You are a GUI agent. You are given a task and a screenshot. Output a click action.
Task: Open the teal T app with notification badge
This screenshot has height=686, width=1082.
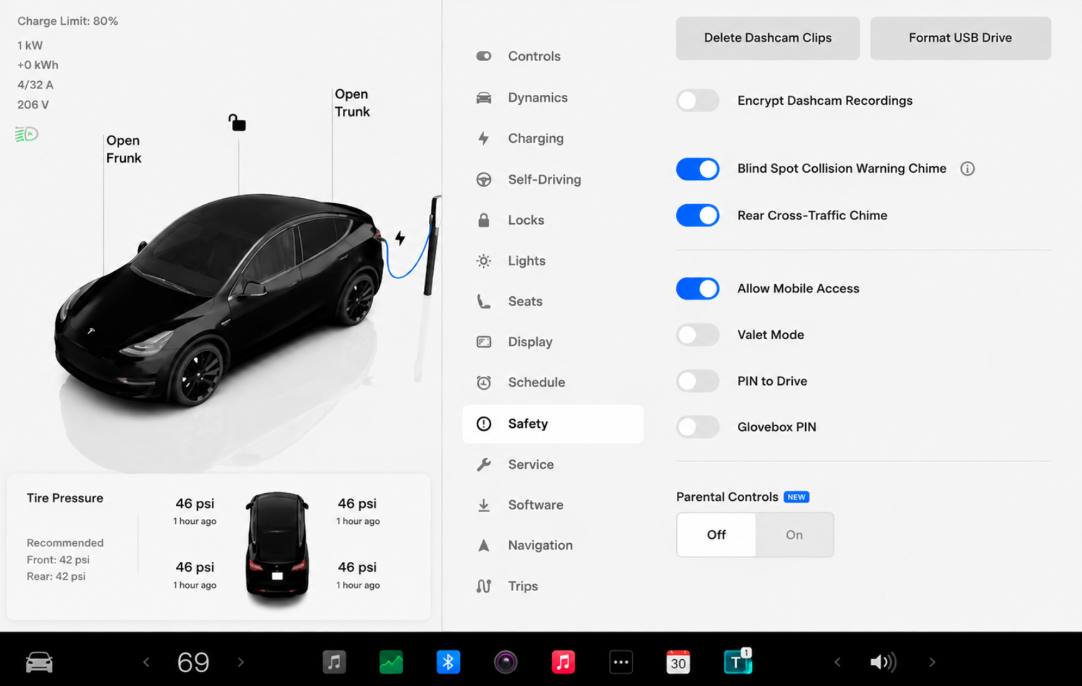[x=737, y=661]
